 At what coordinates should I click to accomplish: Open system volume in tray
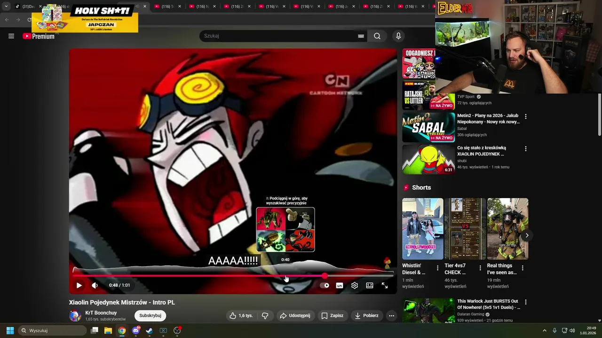[x=572, y=330]
